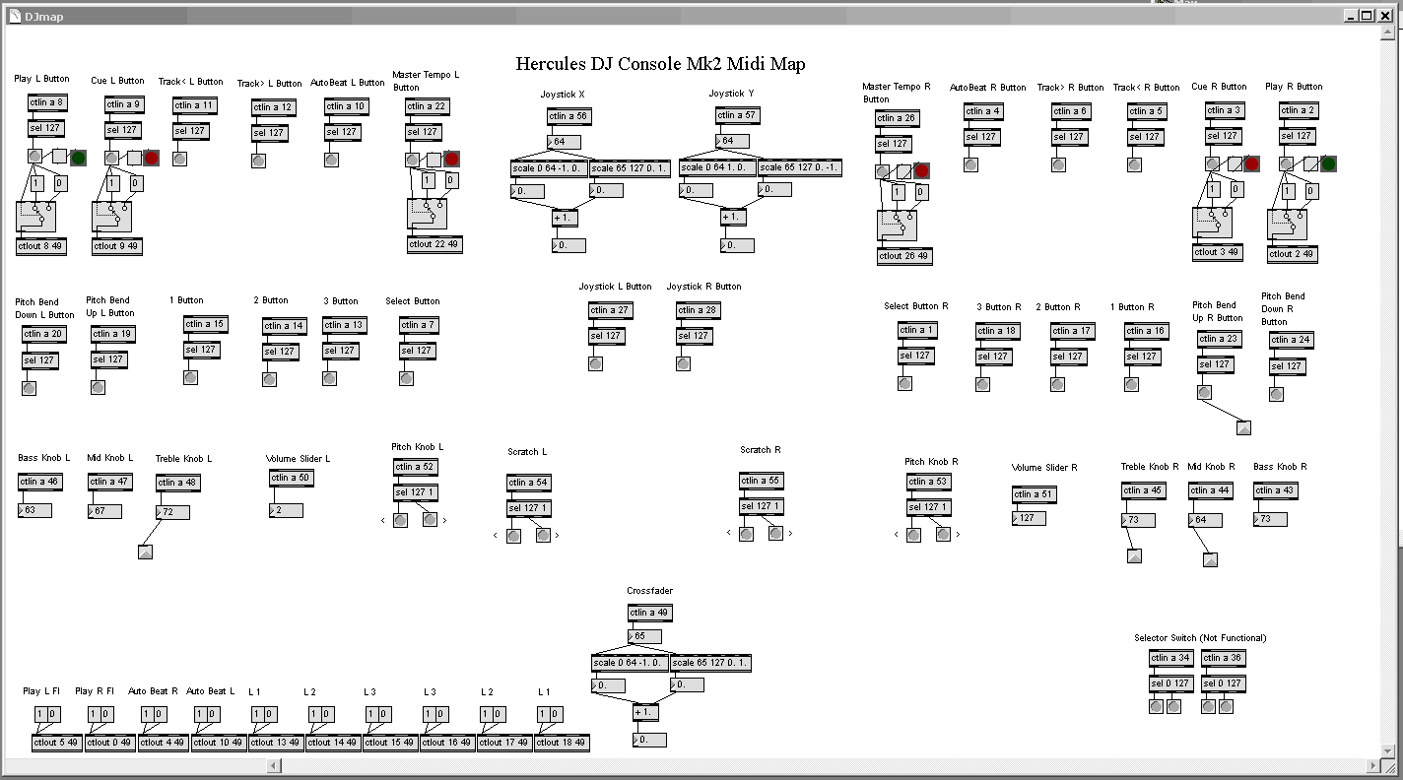The image size is (1403, 780).
Task: Trigger the left bang under Scratch L
Action: tap(512, 533)
